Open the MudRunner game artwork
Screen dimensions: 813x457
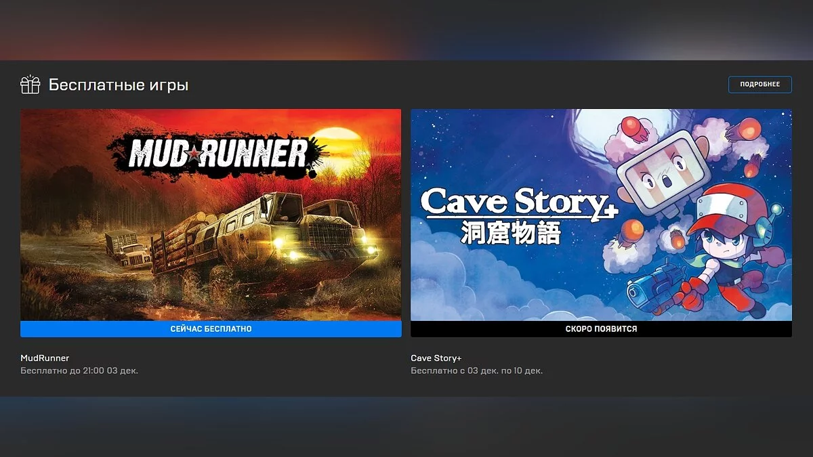point(211,215)
